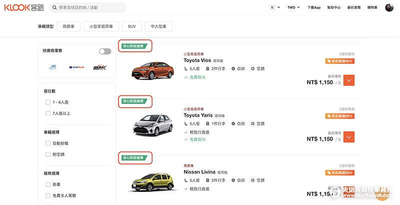Open the user profile avatar
Viewport: 400px width, 205px height.
(x=389, y=7)
